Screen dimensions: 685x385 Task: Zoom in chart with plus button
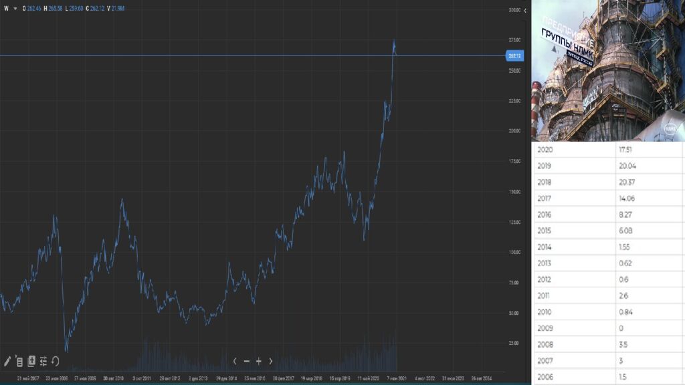(x=259, y=361)
